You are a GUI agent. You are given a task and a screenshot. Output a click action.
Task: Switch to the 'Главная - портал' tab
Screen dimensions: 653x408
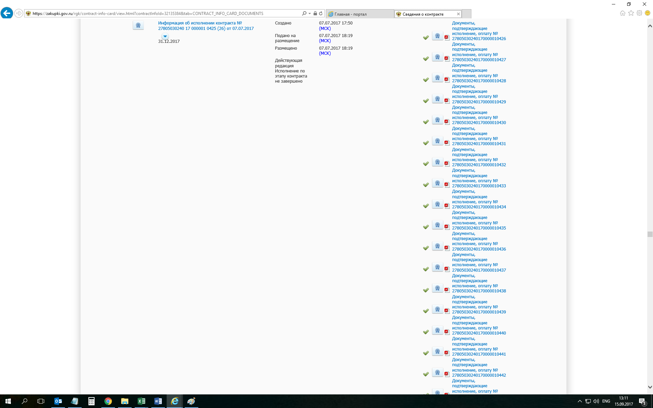(360, 14)
